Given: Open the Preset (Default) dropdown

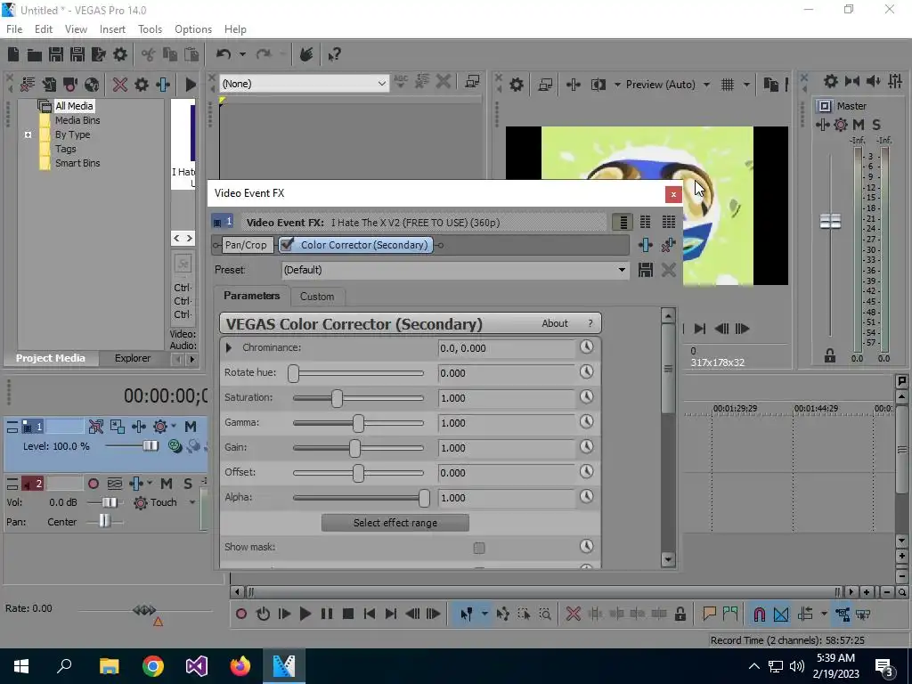Looking at the screenshot, I should coord(621,270).
